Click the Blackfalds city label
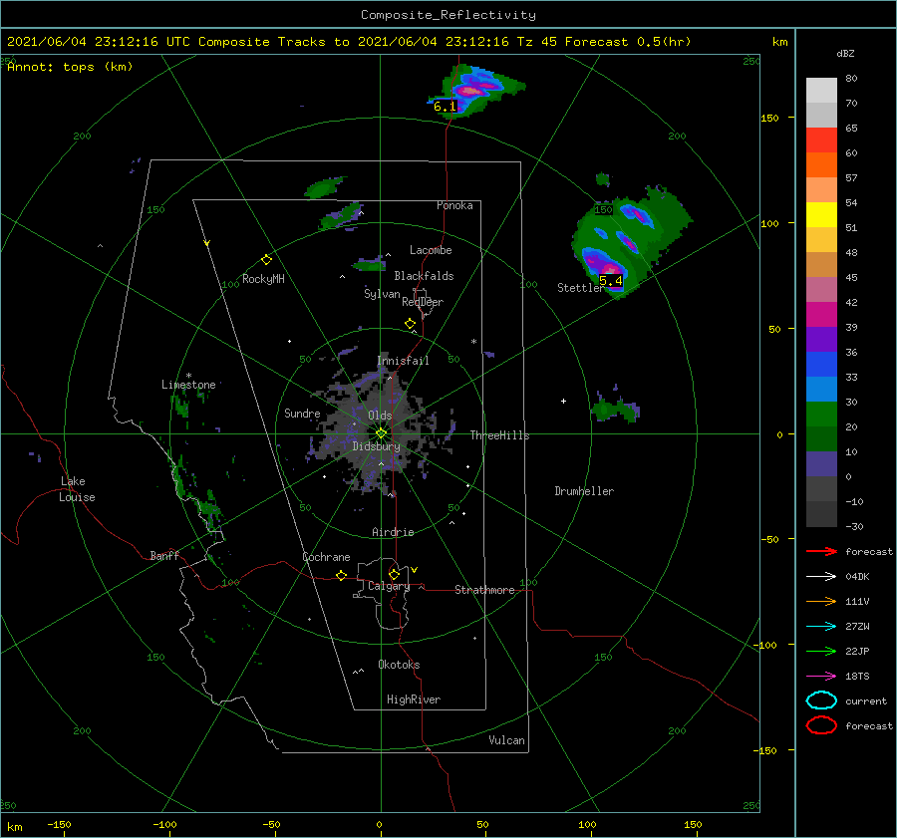This screenshot has width=897, height=838. (x=424, y=276)
